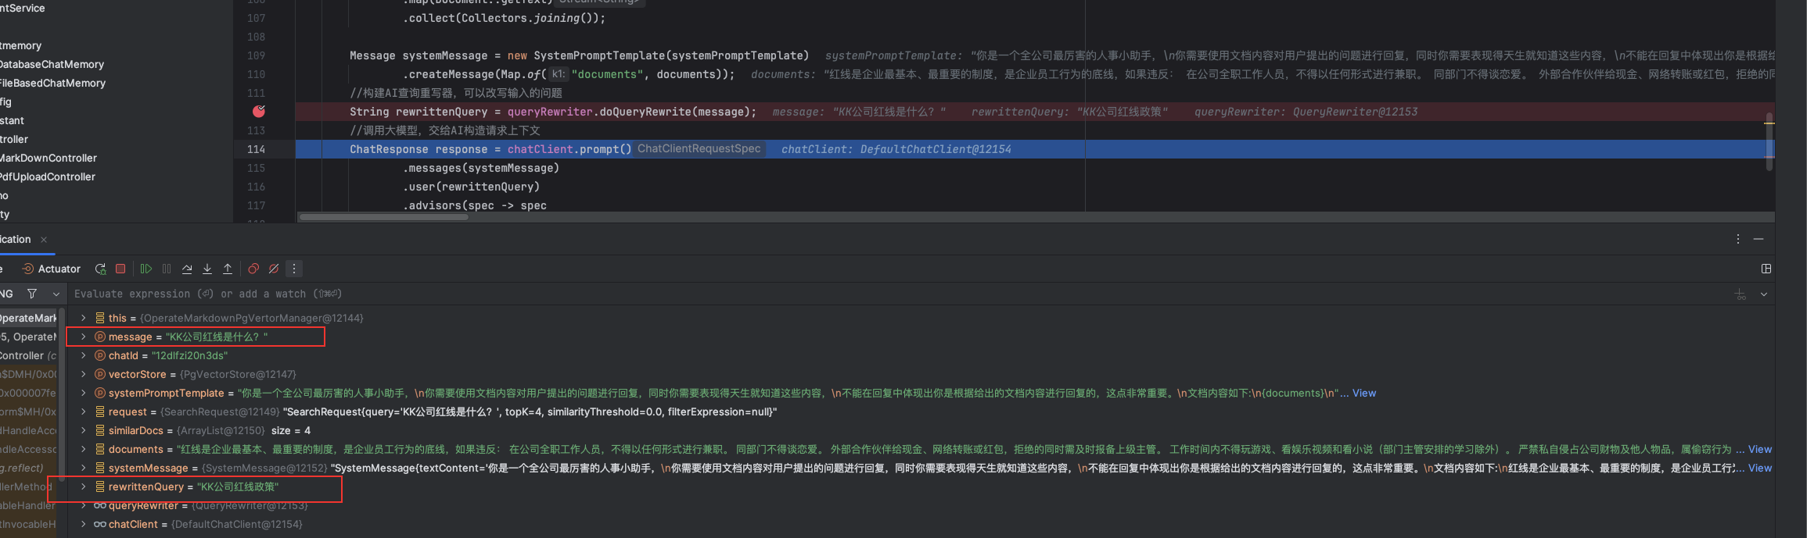Open more debug actions vertical dots
Viewport: 1807px width, 538px height.
coord(294,269)
